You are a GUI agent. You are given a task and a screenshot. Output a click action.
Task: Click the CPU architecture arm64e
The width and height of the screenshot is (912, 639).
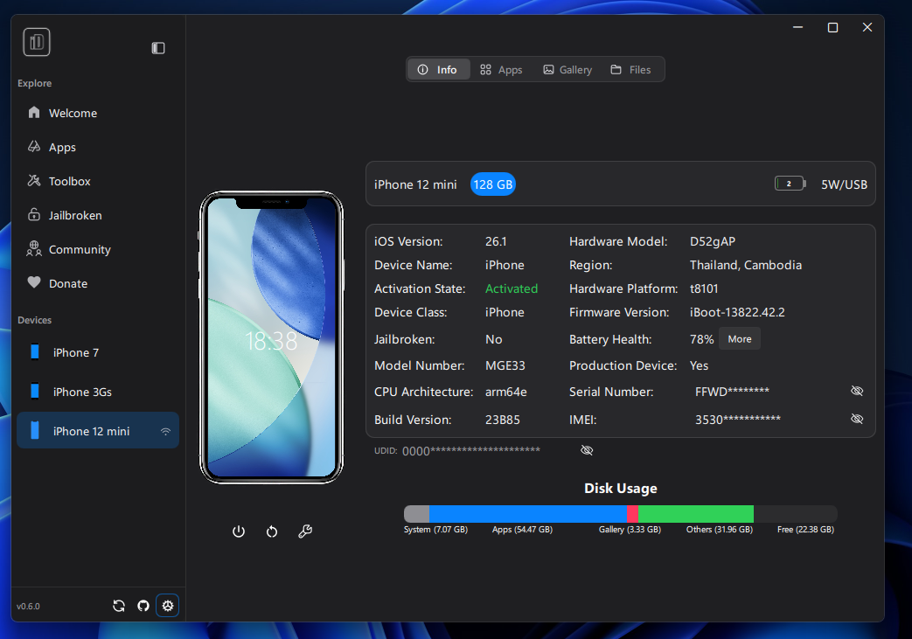506,392
